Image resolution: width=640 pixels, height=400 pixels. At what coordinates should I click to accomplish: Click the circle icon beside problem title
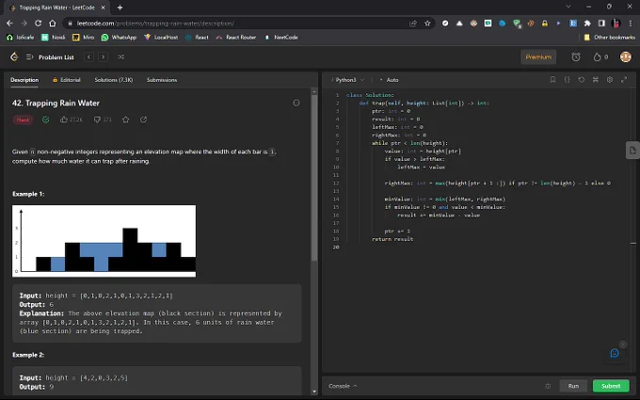point(296,103)
